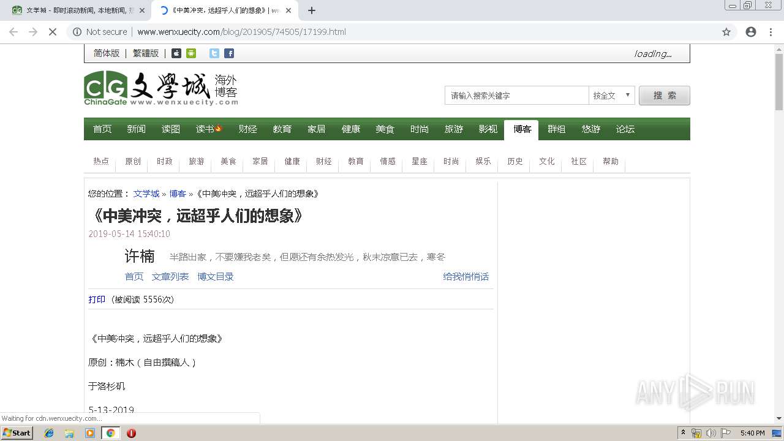Open the Facebook icon link
The width and height of the screenshot is (784, 441).
229,53
